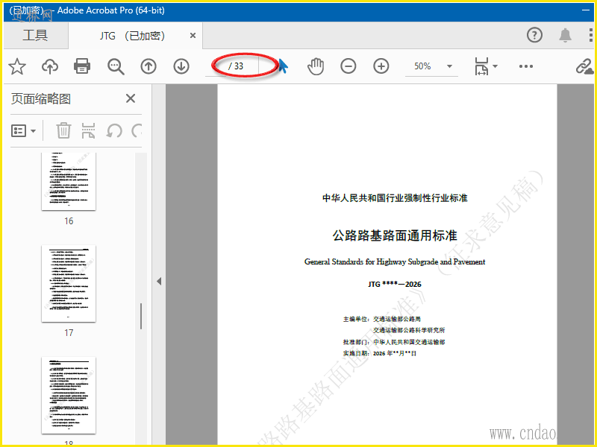The height and width of the screenshot is (447, 597).
Task: Click the share link cloud icon
Action: tap(584, 66)
